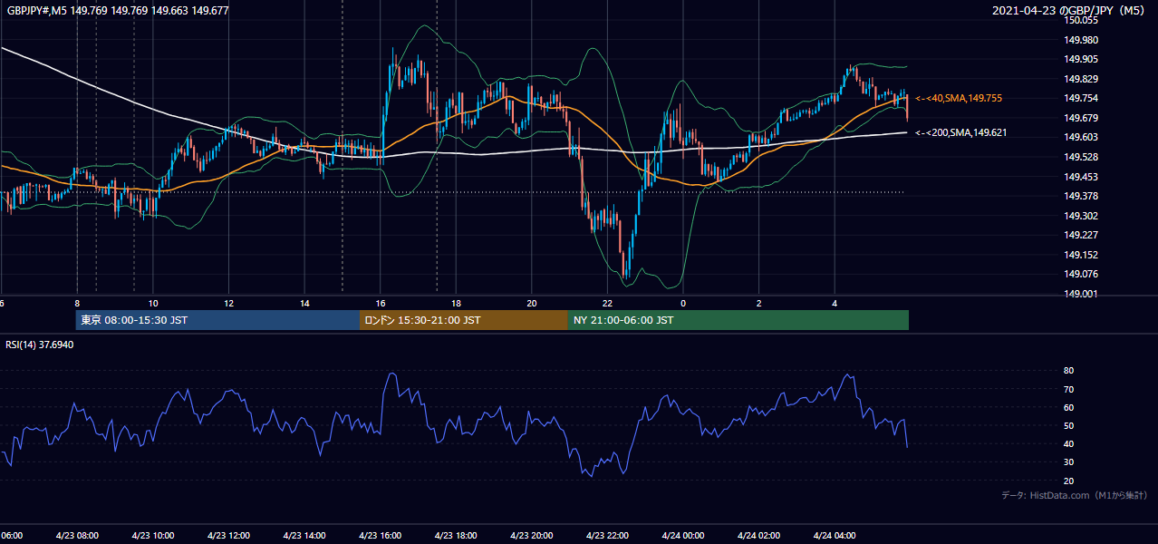Click price axis value 149.076
The height and width of the screenshot is (544, 1158).
(x=1082, y=274)
